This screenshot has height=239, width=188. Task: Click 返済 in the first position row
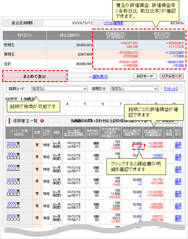click(178, 142)
